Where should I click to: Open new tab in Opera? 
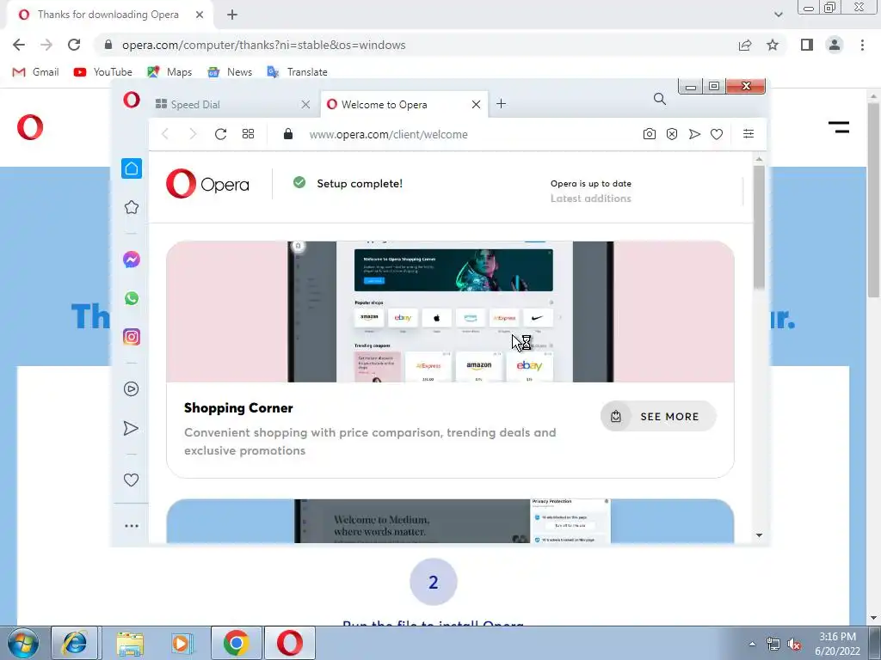pyautogui.click(x=502, y=104)
